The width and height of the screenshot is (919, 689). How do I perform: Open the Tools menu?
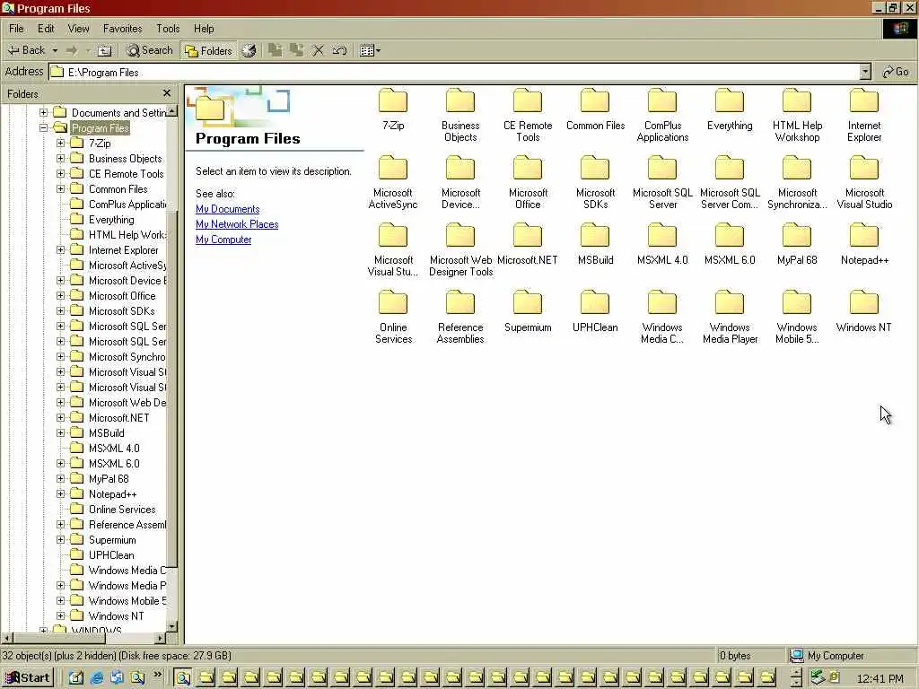pyautogui.click(x=168, y=28)
